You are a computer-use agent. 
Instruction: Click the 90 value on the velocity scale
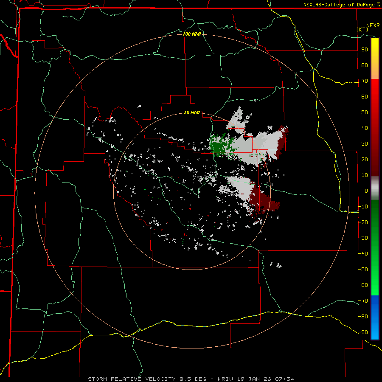tap(365, 50)
